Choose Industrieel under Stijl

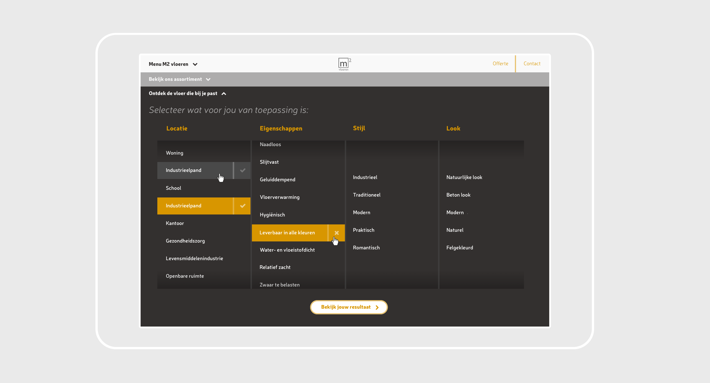[x=365, y=177]
